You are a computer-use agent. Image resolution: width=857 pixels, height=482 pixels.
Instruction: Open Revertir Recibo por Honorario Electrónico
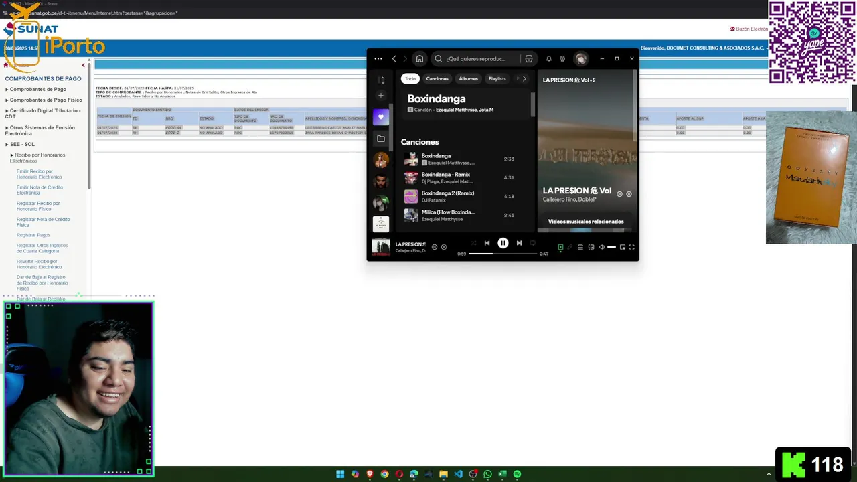point(39,264)
